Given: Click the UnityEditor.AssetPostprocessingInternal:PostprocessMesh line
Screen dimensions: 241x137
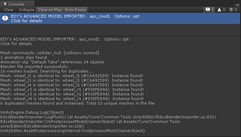Looking at the screenshot, I should pos(73,131).
